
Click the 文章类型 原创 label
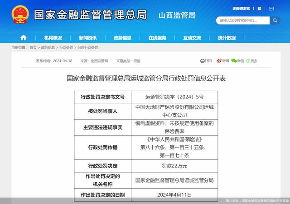point(128,61)
